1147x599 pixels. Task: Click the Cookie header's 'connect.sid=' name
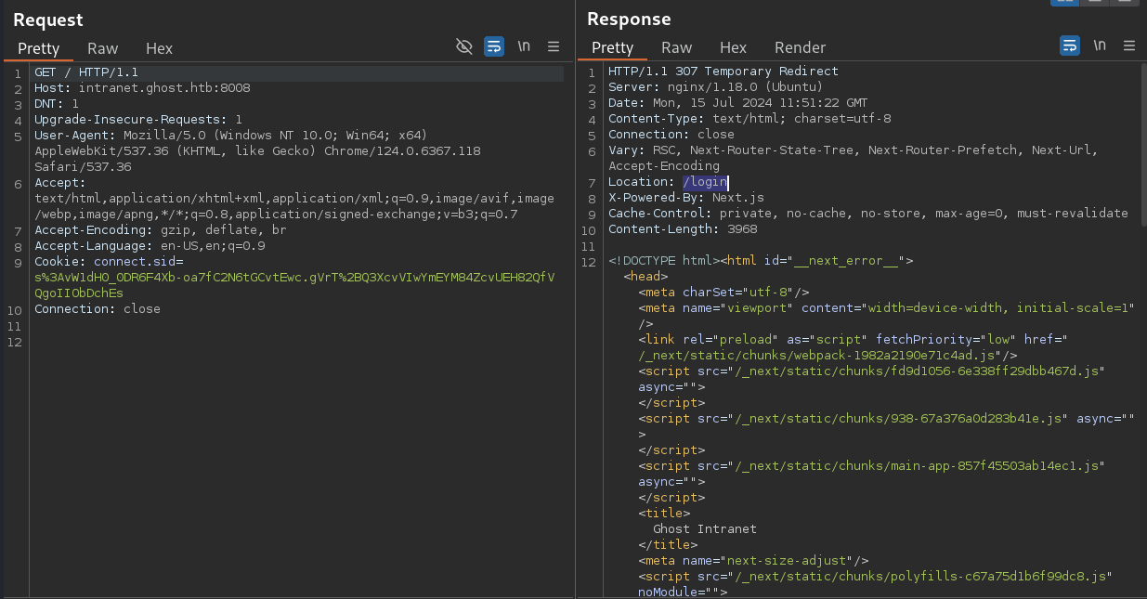click(x=138, y=262)
